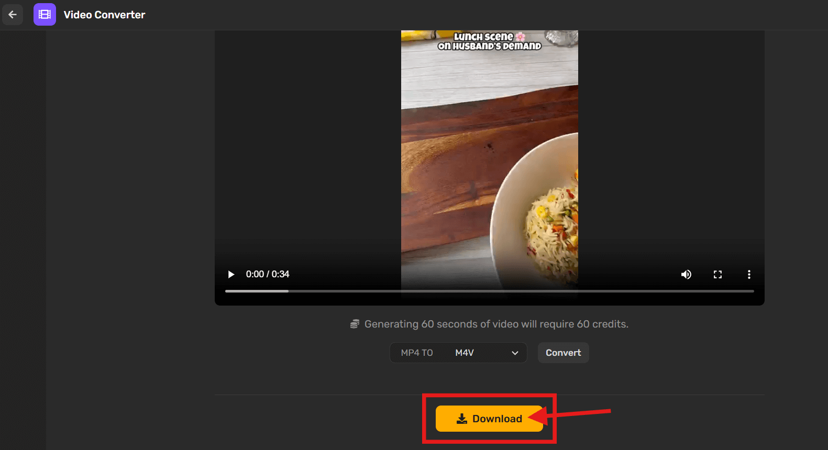The width and height of the screenshot is (828, 450).
Task: Go back using the arrow button
Action: [x=13, y=15]
